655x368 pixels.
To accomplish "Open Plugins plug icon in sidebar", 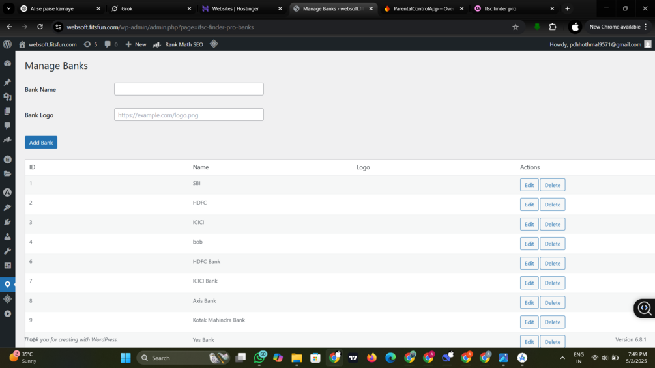I will (8, 222).
